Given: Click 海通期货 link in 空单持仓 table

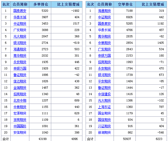Looking at the screenshot, I should coord(104,11).
